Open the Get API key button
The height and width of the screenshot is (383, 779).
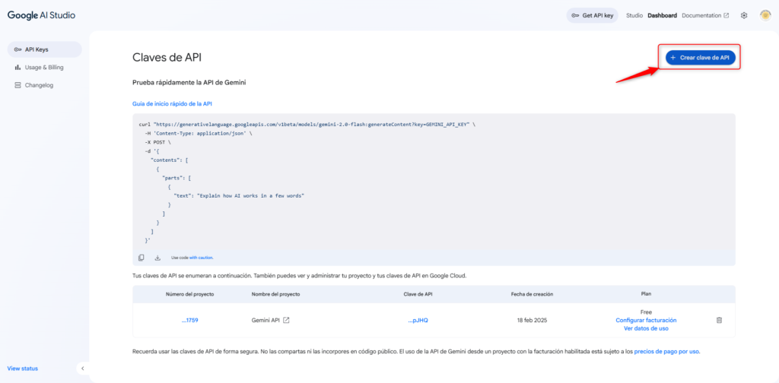point(592,15)
